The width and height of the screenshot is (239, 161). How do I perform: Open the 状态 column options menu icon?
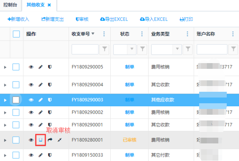tap(142, 34)
